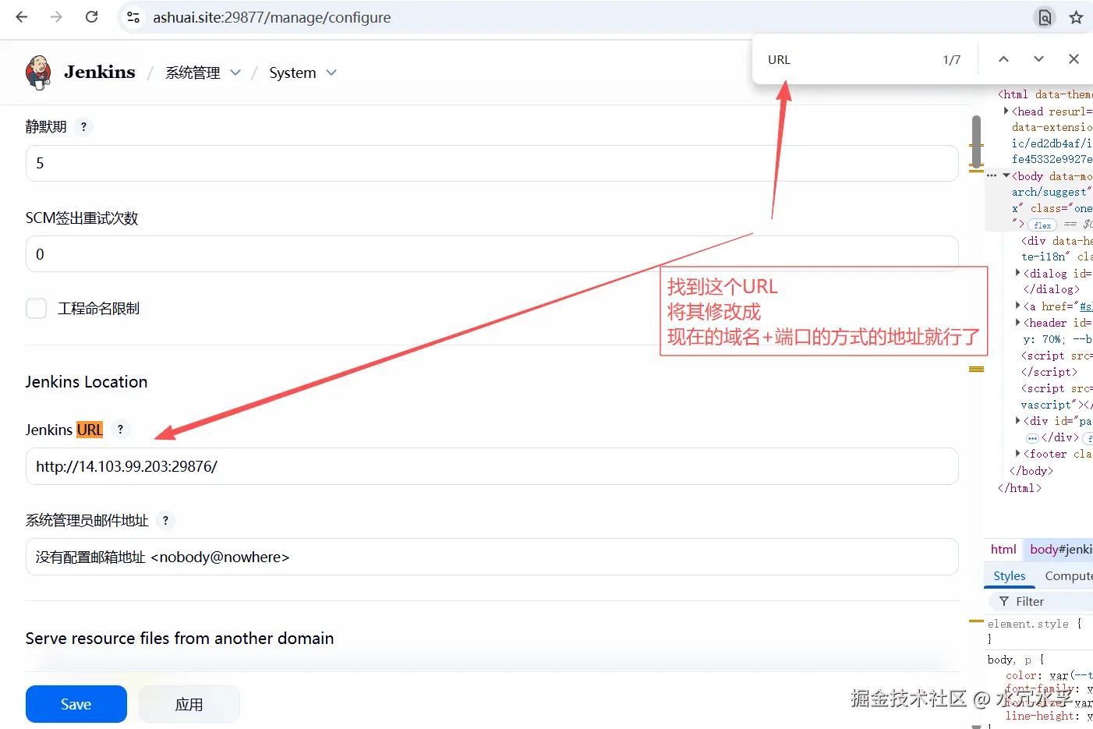Screen dimensions: 1093x729
Task: Open System breadcrumb dropdown
Action: coord(331,73)
